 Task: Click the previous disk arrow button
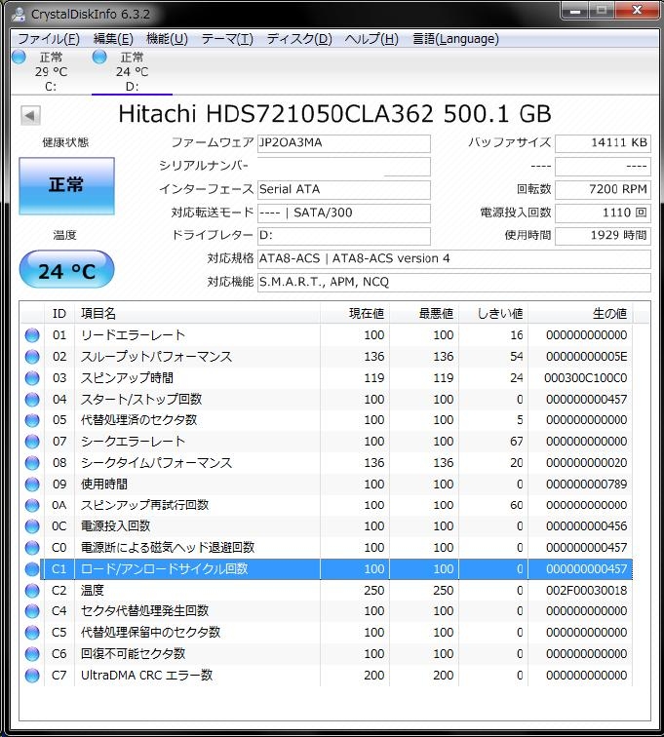click(30, 115)
